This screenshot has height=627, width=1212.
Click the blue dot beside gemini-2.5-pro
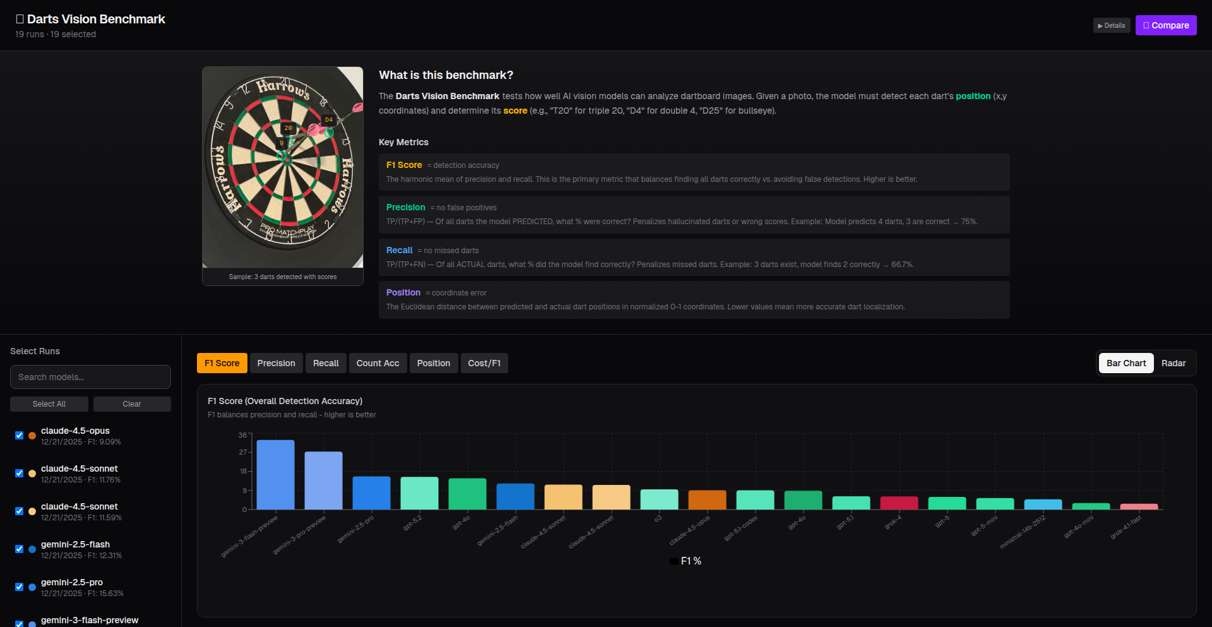[x=32, y=587]
